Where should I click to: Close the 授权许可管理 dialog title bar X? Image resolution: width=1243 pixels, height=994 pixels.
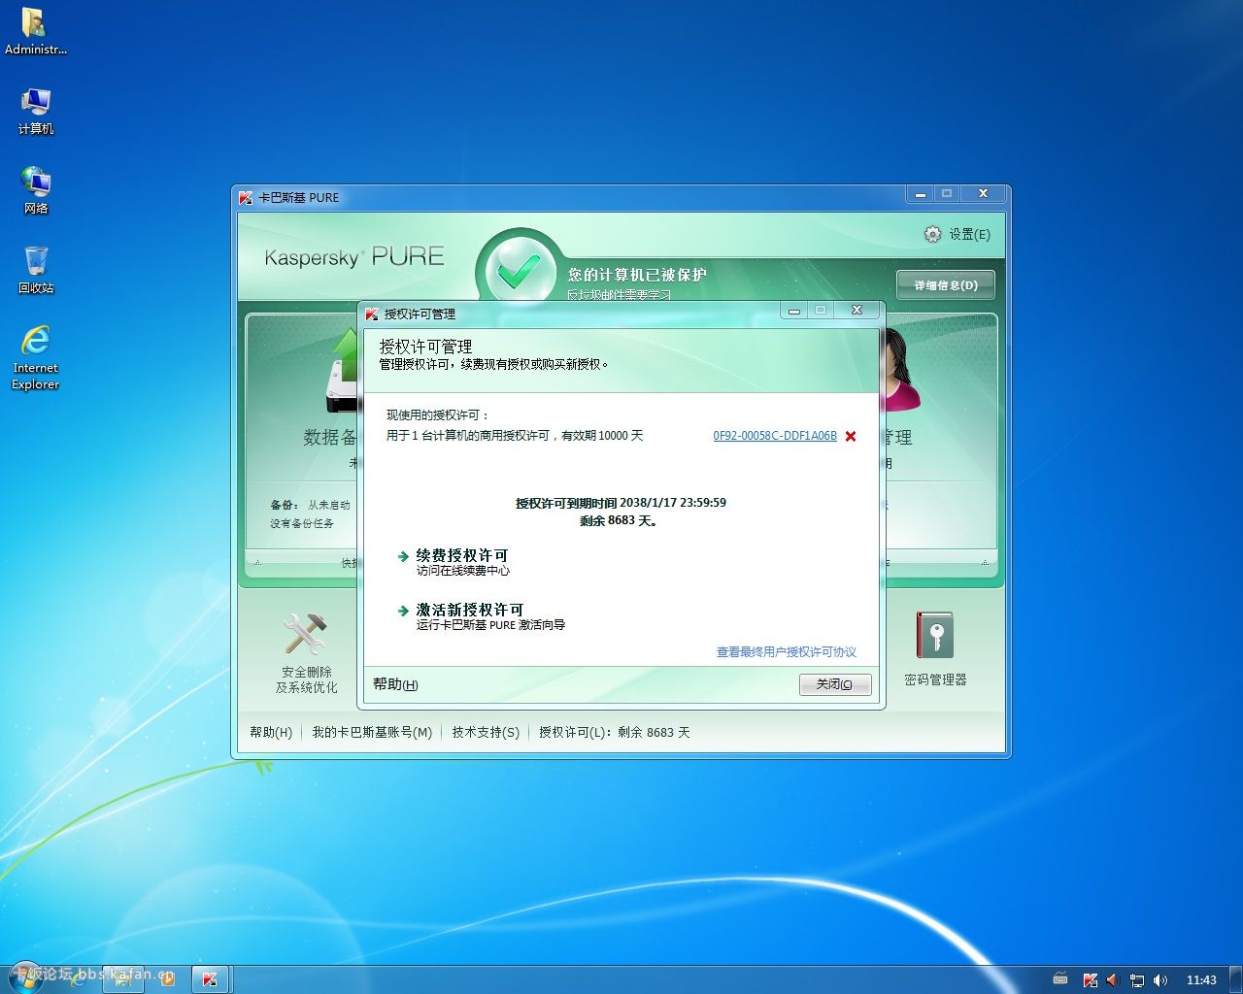tap(857, 311)
